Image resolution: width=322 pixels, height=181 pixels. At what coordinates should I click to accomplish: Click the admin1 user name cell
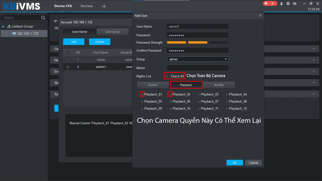click(101, 67)
